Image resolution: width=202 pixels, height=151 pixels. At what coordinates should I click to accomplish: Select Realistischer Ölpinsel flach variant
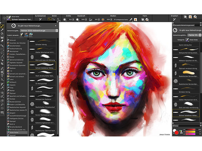pos(42,128)
